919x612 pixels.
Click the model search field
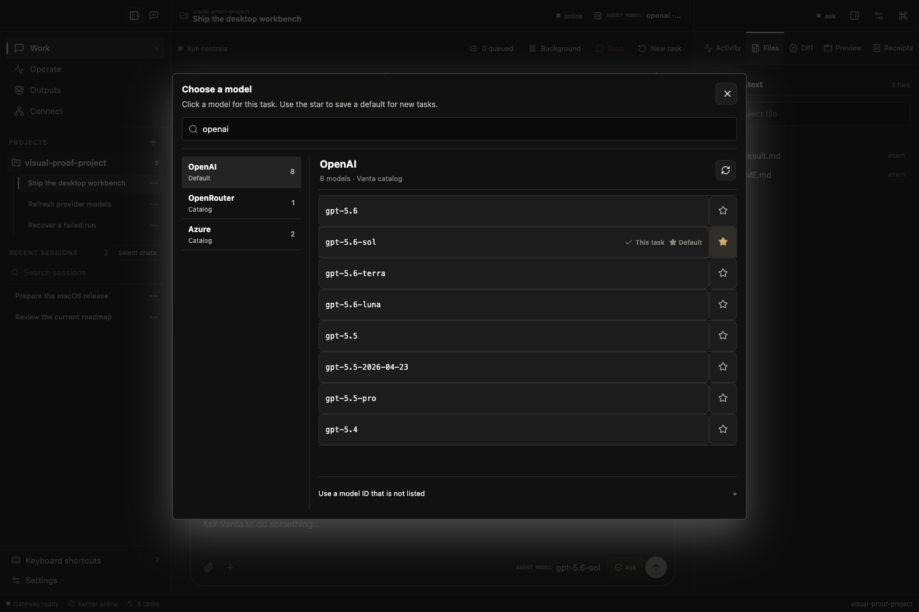coord(459,129)
